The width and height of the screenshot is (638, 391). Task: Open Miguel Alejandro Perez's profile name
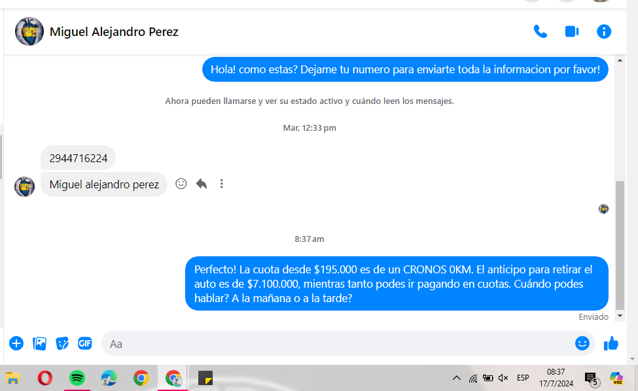114,31
